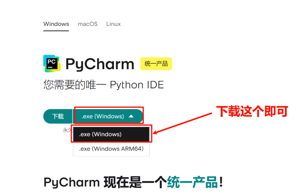Switch to the Linux tab

(113, 24)
